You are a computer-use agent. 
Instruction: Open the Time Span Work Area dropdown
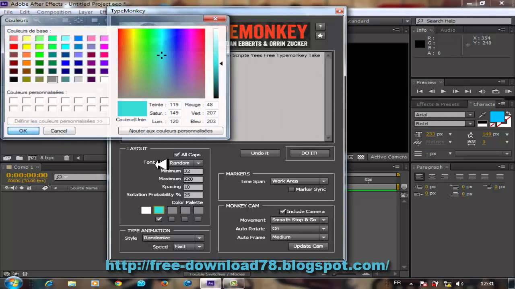[299, 181]
